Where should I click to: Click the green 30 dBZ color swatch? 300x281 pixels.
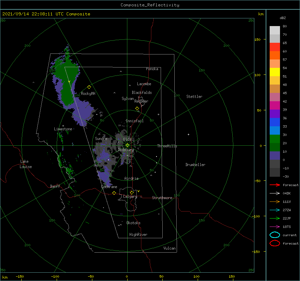[x=275, y=139]
